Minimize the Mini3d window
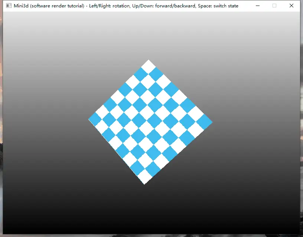The width and height of the screenshot is (303, 237). point(257,6)
